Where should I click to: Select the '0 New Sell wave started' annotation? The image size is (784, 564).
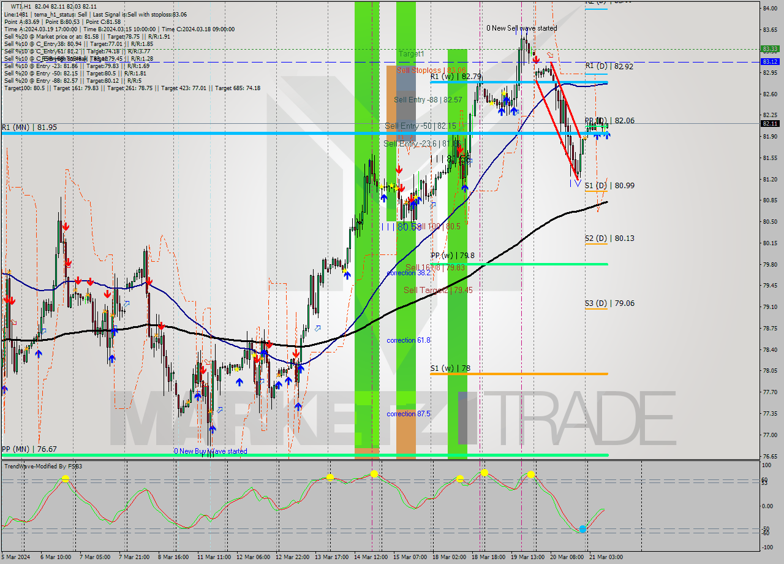(522, 28)
